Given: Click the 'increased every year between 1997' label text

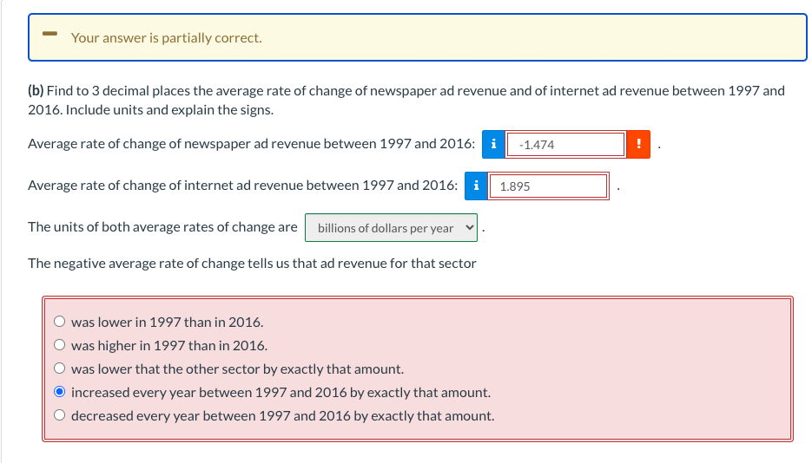Looking at the screenshot, I should tap(281, 392).
